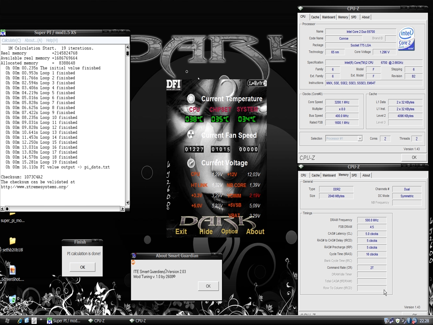Open the ScreenShot desktop file icon

(12, 270)
